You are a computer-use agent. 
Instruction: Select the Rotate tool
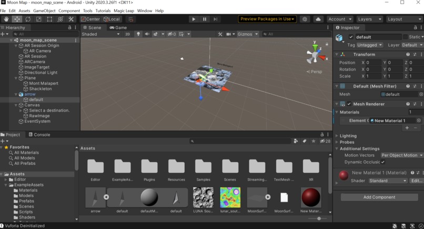[27, 19]
